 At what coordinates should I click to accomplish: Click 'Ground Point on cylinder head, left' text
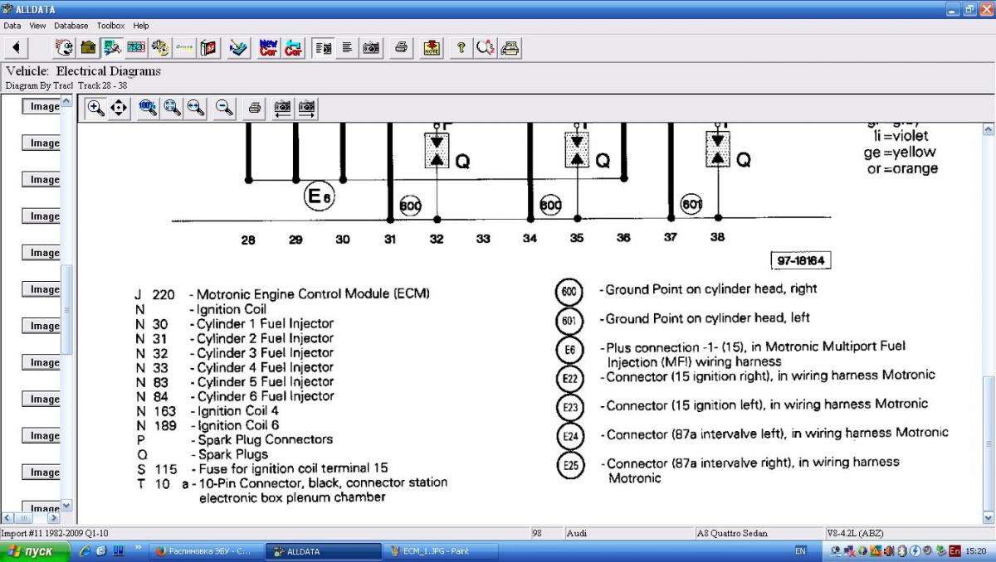point(708,318)
